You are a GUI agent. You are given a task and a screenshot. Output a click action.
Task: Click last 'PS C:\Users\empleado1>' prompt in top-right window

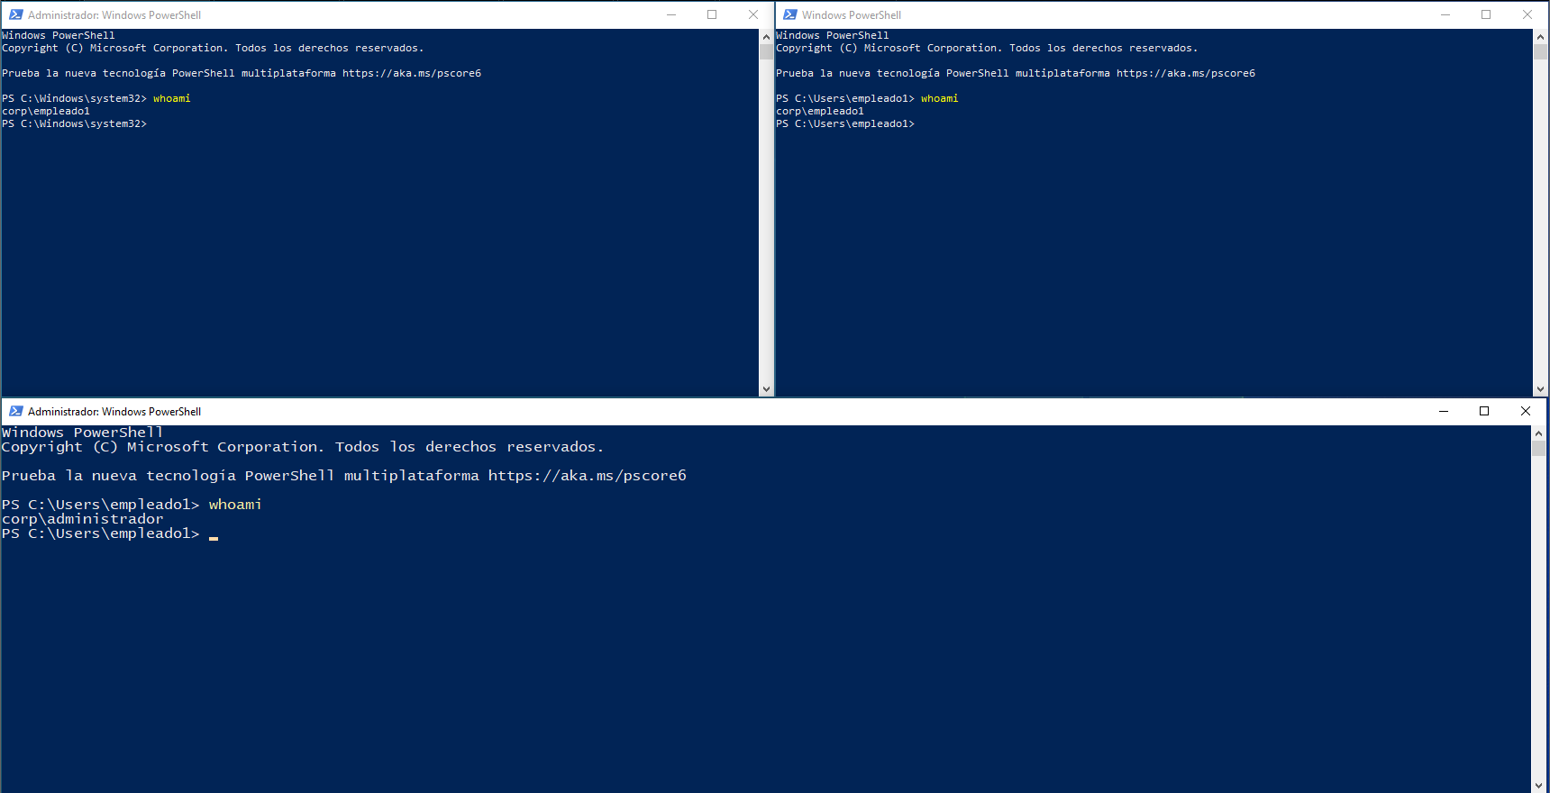845,124
